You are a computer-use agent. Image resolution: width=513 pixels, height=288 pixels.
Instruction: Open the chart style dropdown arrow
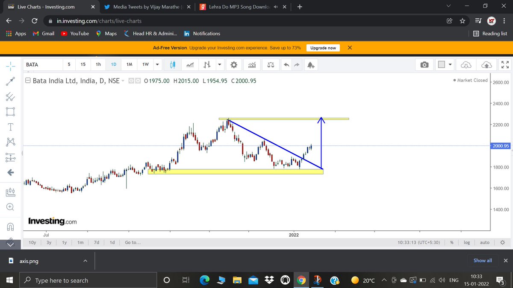220,64
